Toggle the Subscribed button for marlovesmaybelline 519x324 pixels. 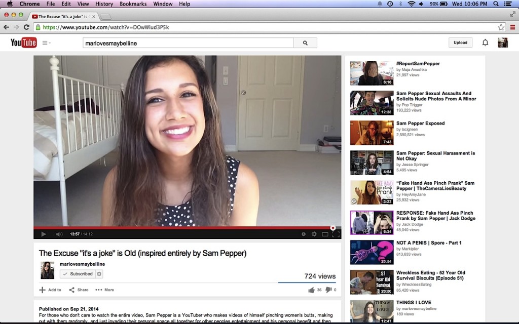point(78,274)
